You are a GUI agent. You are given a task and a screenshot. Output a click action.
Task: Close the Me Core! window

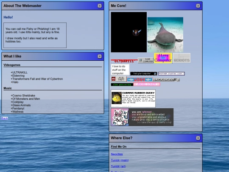coord(198,6)
